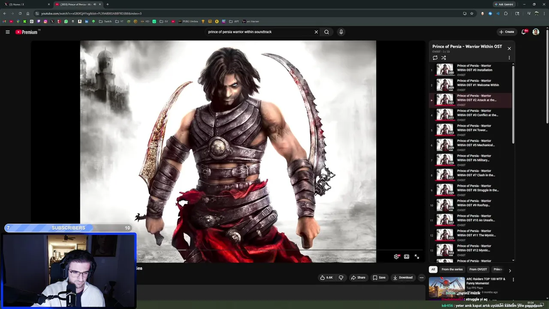
Task: Play OST #6 Military... track
Action: 471,160
